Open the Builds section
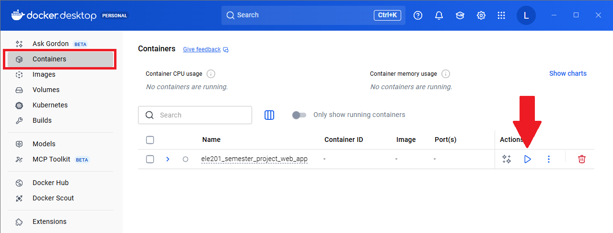 pyautogui.click(x=60, y=120)
